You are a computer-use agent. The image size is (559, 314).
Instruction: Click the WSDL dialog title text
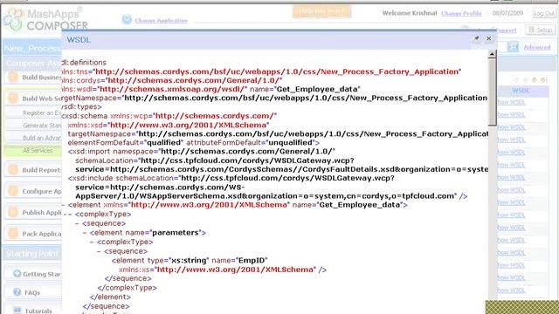(79, 40)
